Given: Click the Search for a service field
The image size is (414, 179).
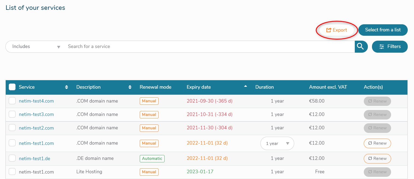Looking at the screenshot, I should pyautogui.click(x=207, y=47).
